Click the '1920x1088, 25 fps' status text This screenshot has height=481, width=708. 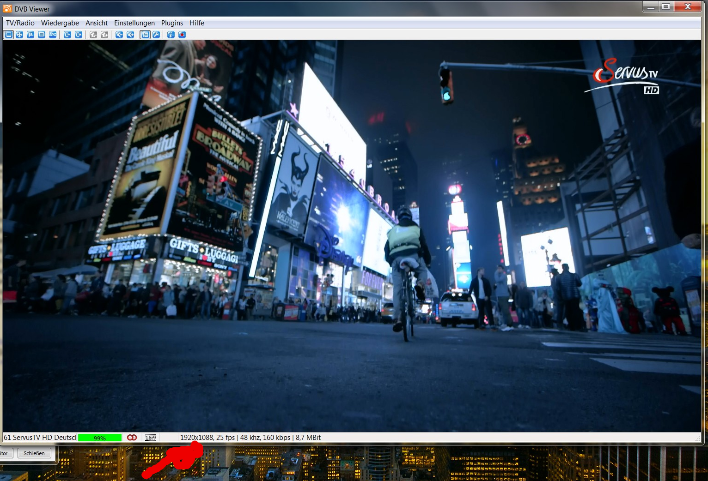pos(208,438)
